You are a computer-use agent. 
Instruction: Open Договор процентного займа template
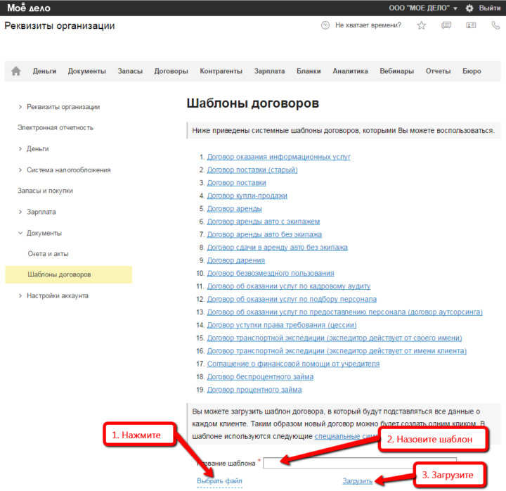click(x=254, y=390)
